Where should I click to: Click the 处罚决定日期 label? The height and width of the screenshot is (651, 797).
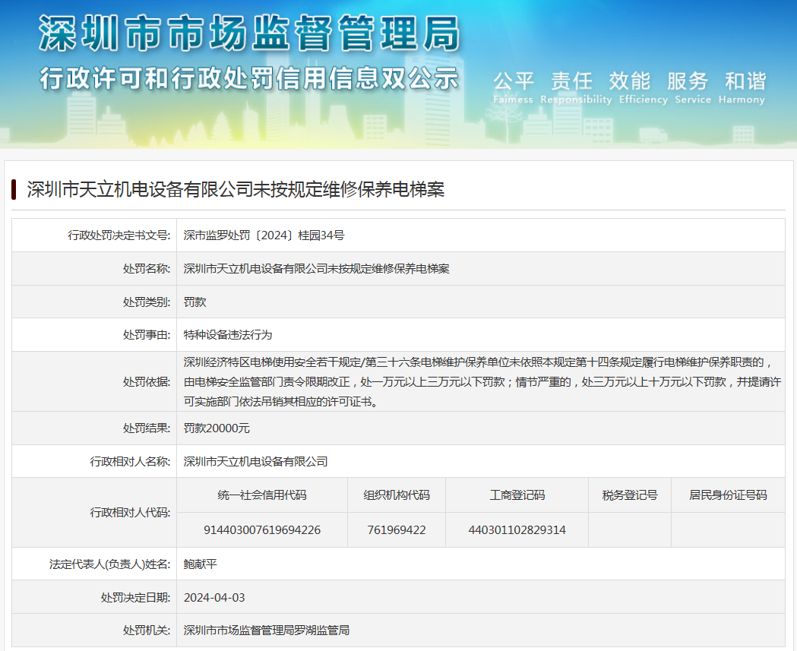pos(136,598)
